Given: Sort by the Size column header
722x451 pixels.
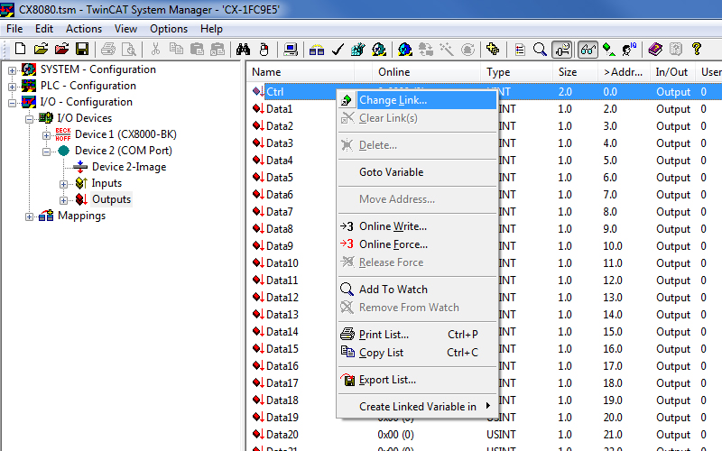Looking at the screenshot, I should coord(575,72).
